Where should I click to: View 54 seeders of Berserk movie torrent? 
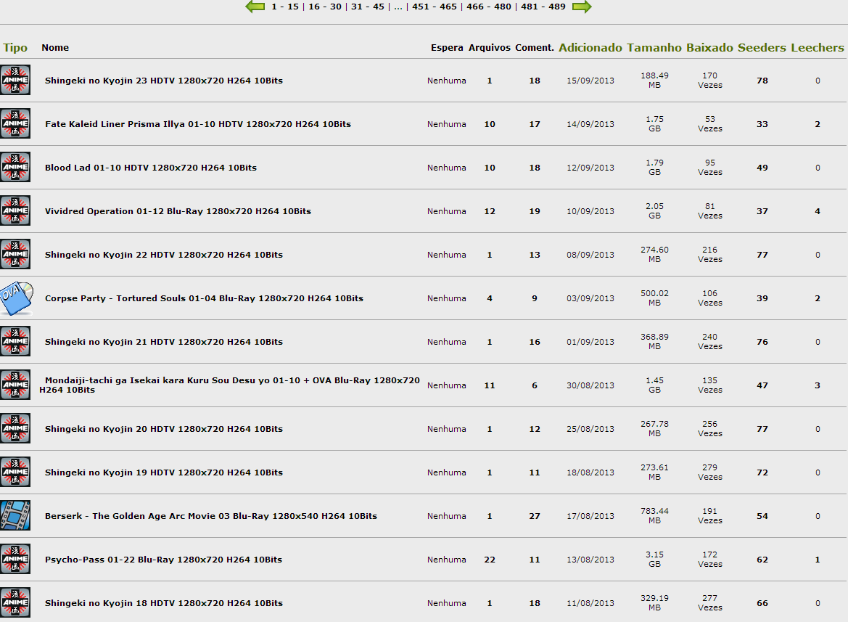(762, 516)
